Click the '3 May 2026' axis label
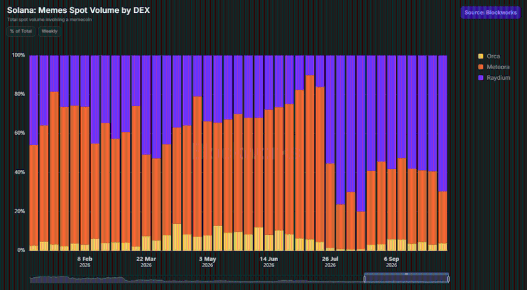Viewport: 527px width, 290px height. (208, 262)
